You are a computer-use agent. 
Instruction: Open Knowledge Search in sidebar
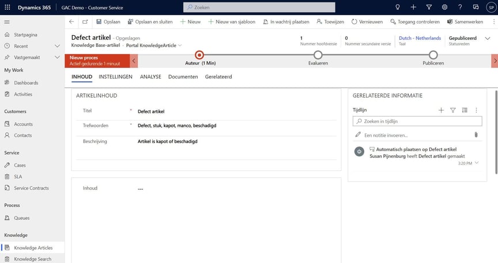click(x=32, y=258)
